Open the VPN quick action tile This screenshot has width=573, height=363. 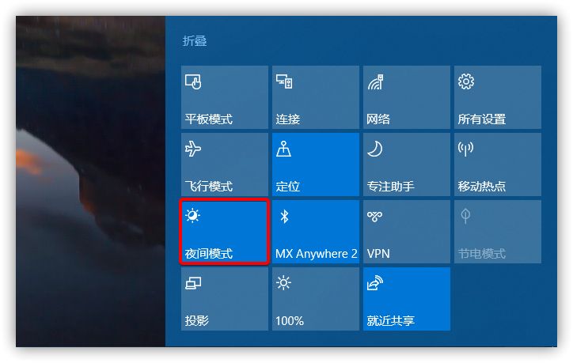tap(406, 232)
